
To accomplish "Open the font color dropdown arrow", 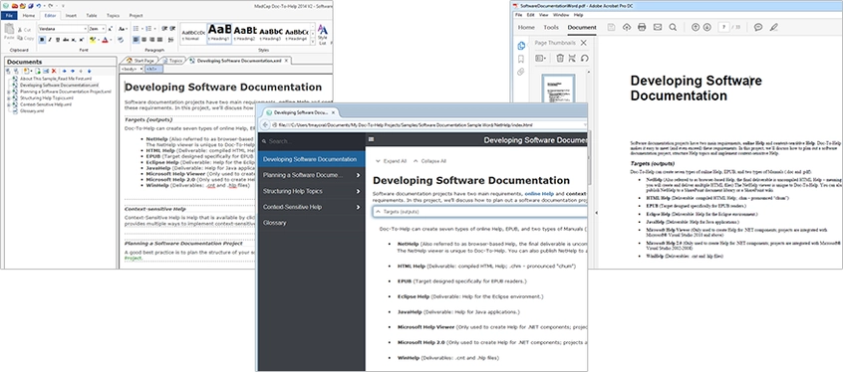I will click(111, 40).
